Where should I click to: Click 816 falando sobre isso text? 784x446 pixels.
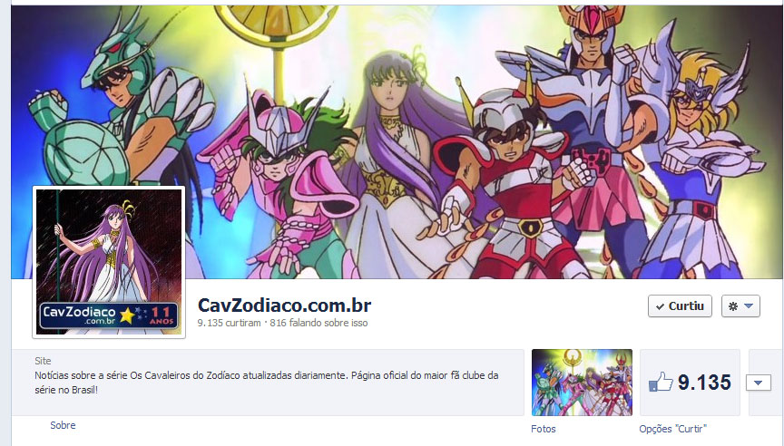click(318, 323)
